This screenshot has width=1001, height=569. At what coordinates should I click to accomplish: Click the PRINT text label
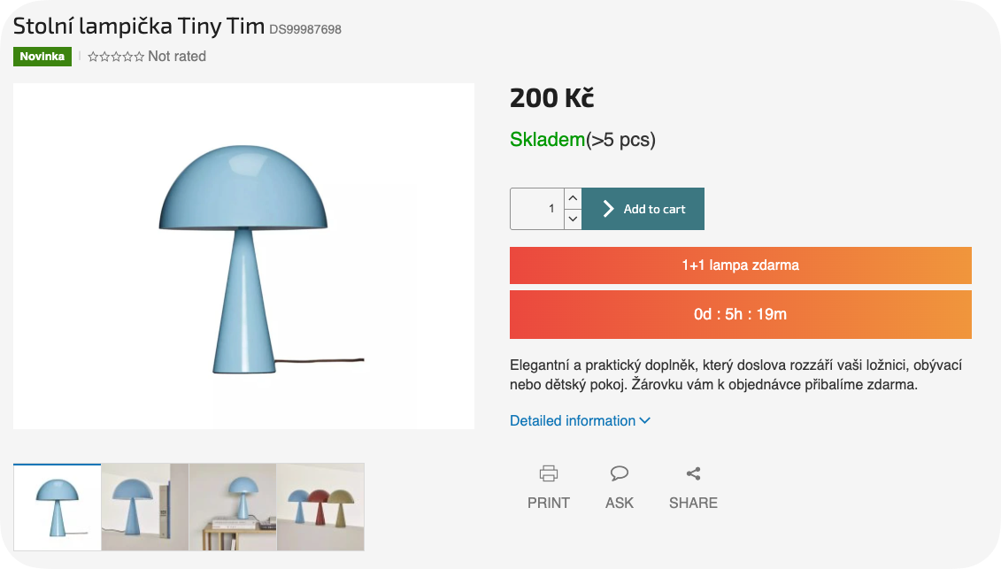click(549, 503)
